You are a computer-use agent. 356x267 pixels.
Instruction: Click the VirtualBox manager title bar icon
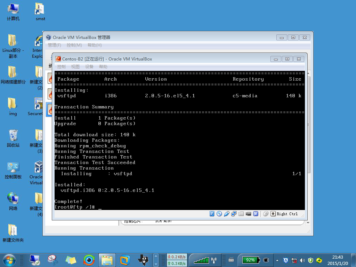(49, 37)
